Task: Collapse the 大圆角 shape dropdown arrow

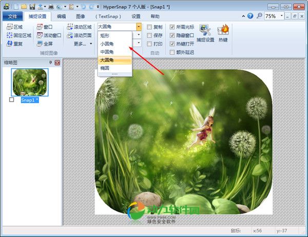Action: coord(139,26)
